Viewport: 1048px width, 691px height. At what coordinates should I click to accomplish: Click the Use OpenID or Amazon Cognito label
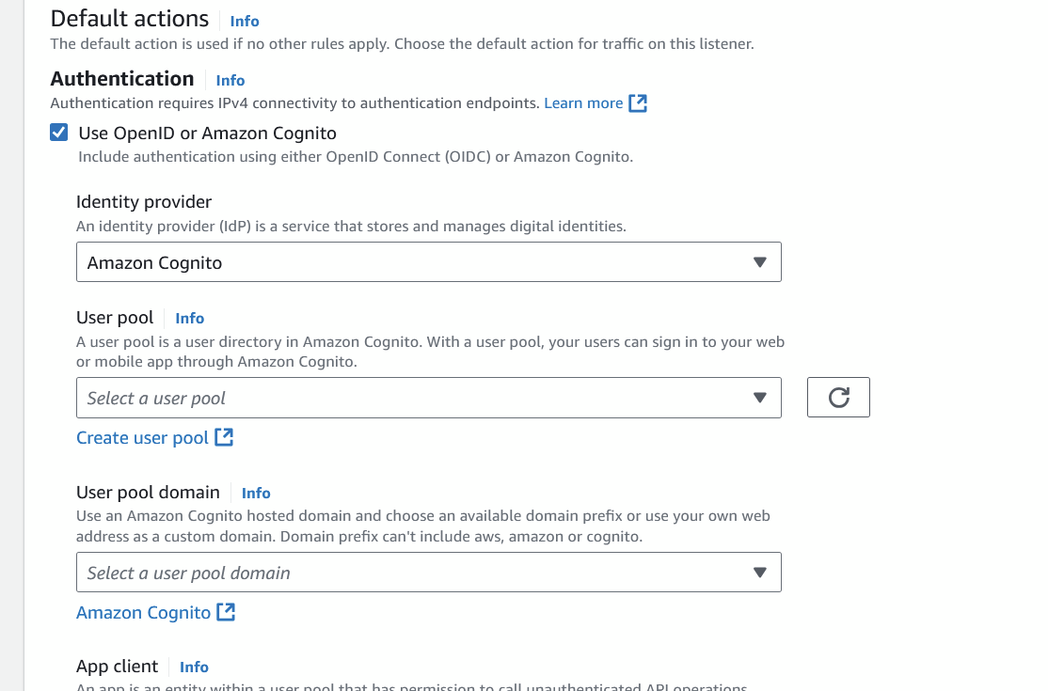click(207, 133)
